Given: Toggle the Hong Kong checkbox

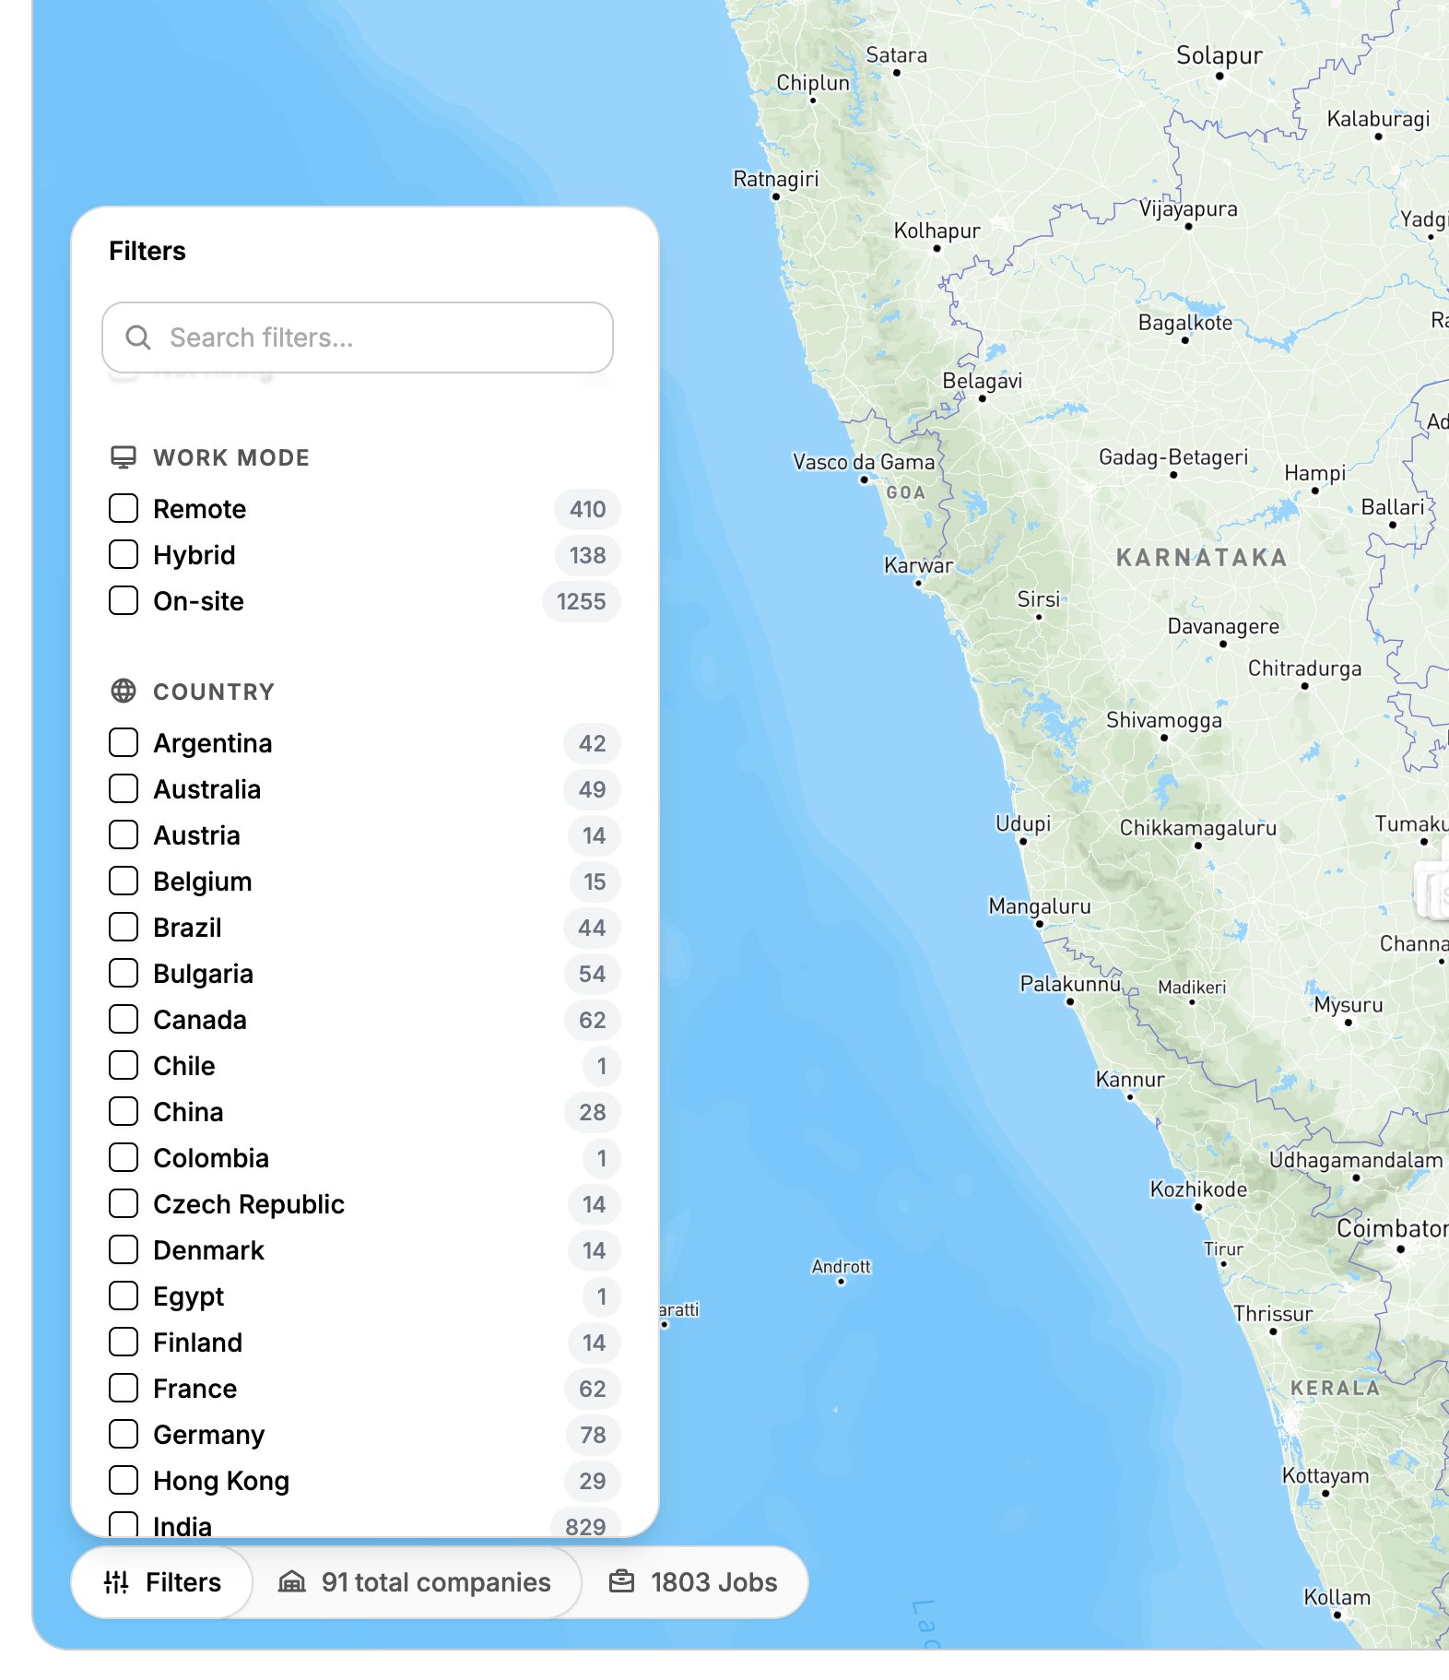Looking at the screenshot, I should point(124,1481).
